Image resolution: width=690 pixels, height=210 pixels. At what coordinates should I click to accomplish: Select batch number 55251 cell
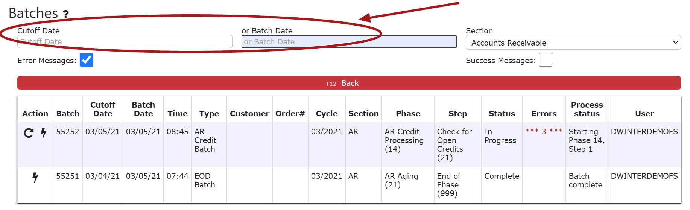[68, 176]
